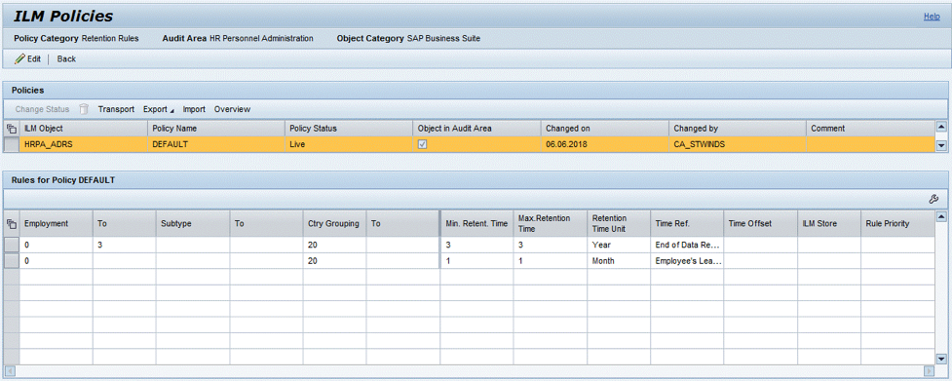Click the Policy Name column header
This screenshot has height=381, width=952.
coord(216,129)
